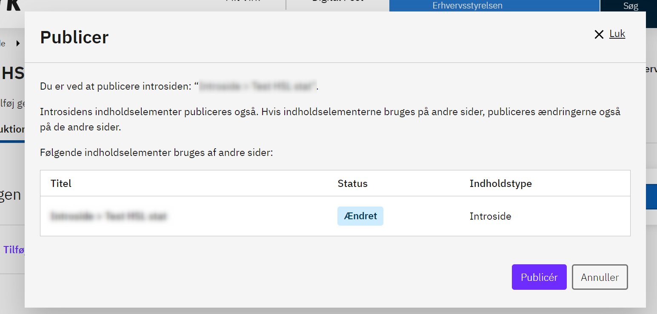
Task: Click the Publicer dialog heading
Action: [x=74, y=37]
